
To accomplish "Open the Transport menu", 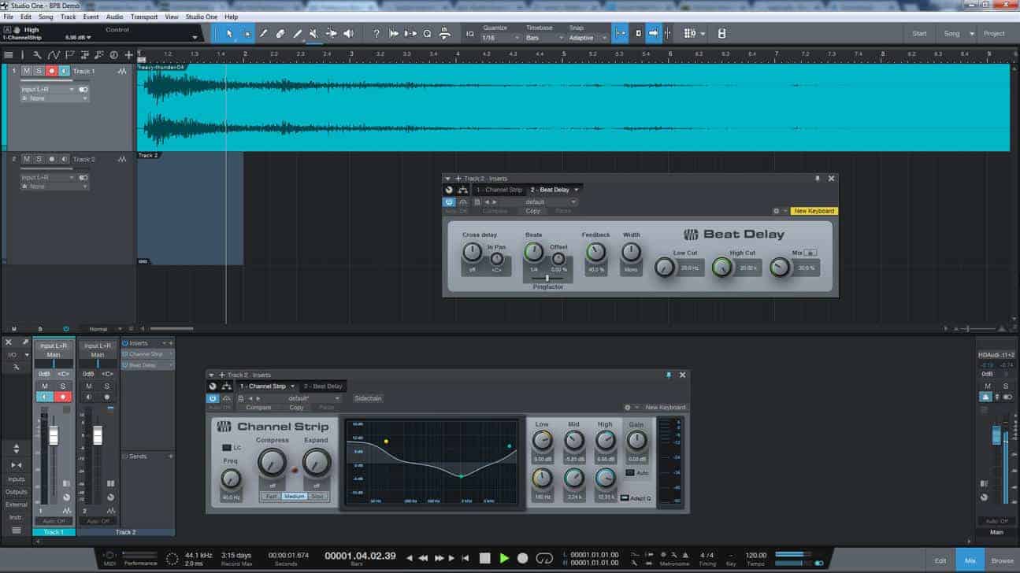I will [x=143, y=17].
